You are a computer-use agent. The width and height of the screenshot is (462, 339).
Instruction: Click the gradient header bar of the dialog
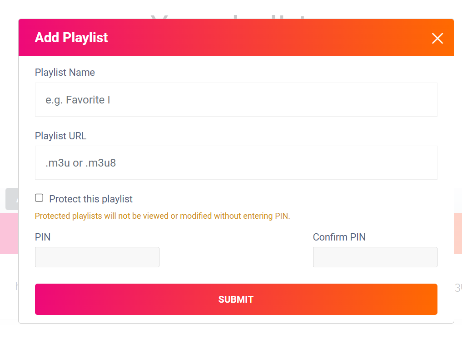[x=236, y=37]
